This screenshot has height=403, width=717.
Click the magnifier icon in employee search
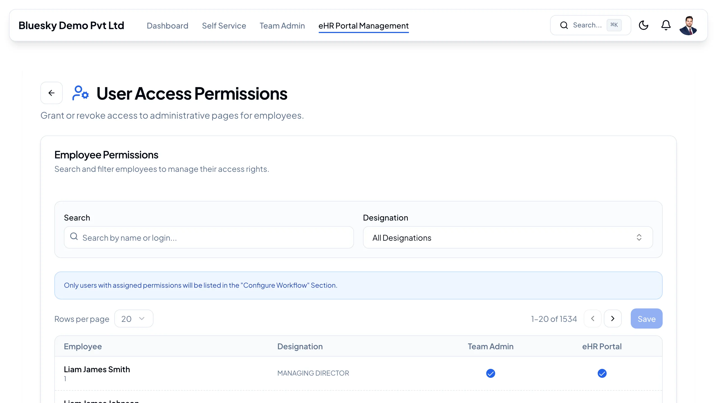(x=74, y=237)
